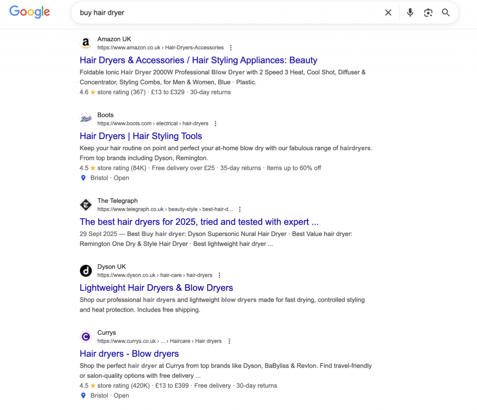Open Google Lens image search
This screenshot has height=410, width=477.
pyautogui.click(x=428, y=13)
